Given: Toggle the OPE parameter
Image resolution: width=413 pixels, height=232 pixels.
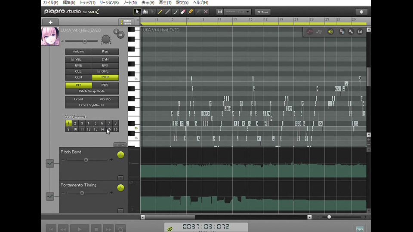Looking at the screenshot, I should tap(105, 71).
